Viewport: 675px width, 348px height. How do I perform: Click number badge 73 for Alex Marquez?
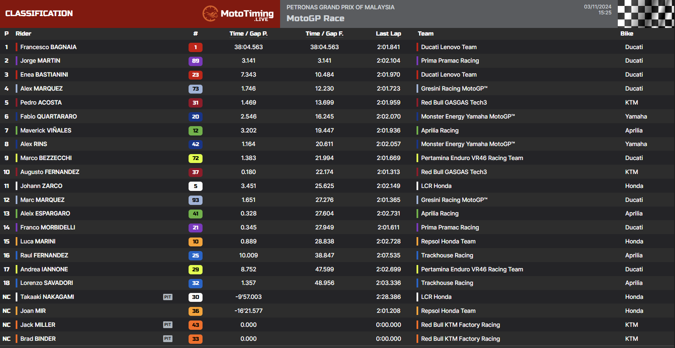[195, 89]
